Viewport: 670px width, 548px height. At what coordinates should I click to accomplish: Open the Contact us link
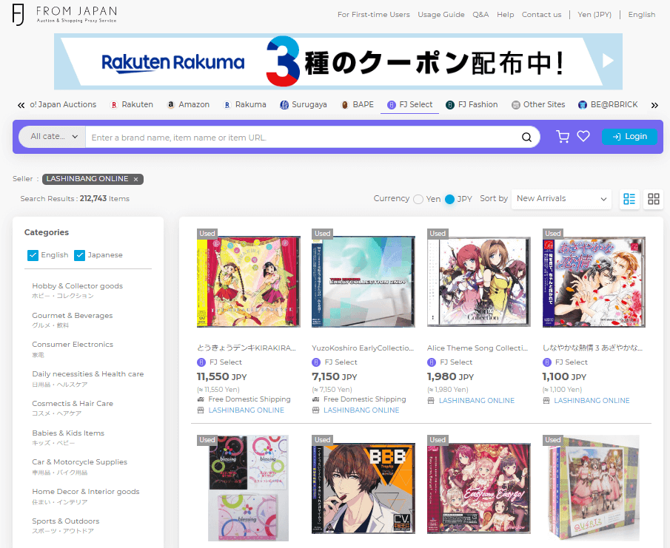[541, 15]
